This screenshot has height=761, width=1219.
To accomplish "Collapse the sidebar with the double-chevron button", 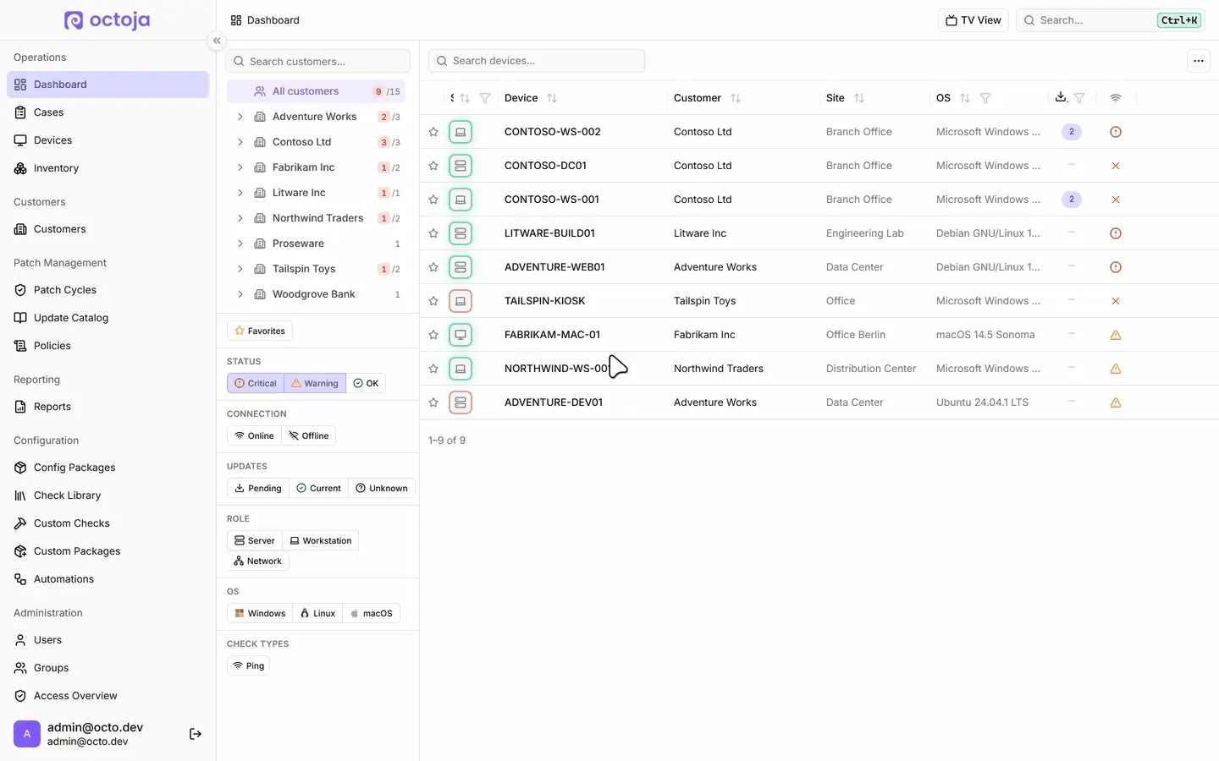I will pos(217,41).
